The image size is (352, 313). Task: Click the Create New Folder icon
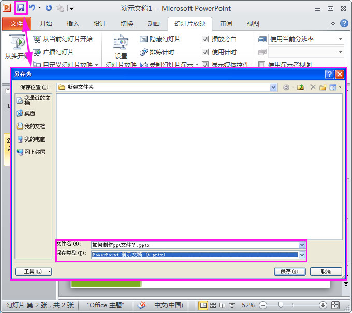[x=323, y=87]
